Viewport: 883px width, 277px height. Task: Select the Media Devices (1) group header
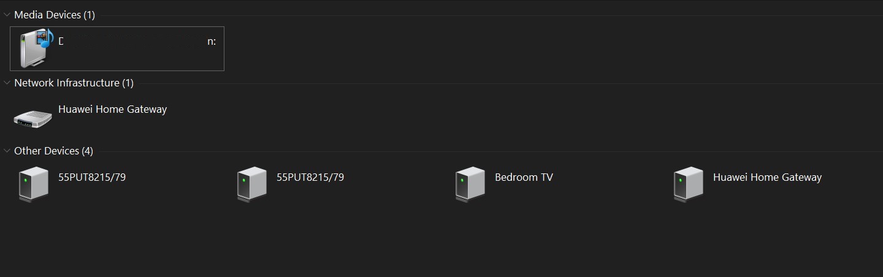pyautogui.click(x=55, y=15)
